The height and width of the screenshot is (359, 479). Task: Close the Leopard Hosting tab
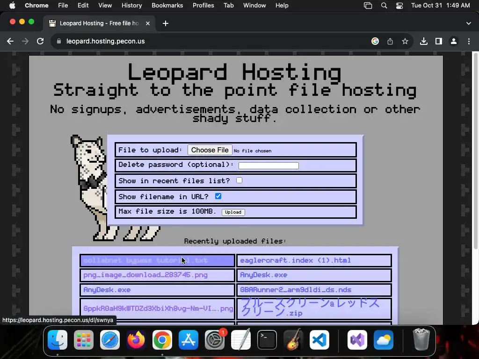[148, 23]
